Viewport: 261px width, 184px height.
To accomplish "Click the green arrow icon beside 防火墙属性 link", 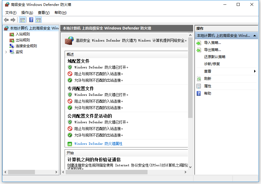I will coord(70,144).
